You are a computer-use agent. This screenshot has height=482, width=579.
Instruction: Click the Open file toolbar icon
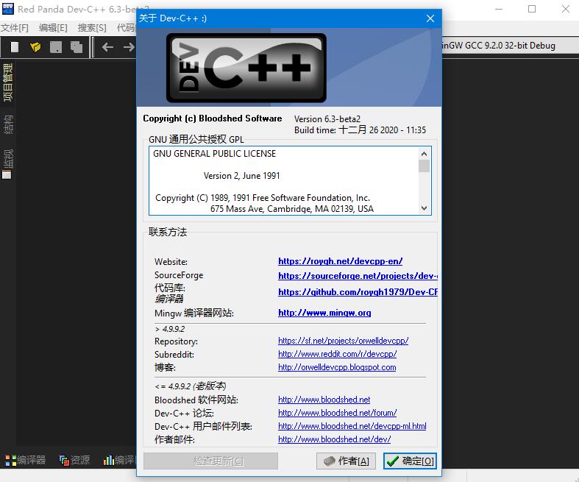35,47
